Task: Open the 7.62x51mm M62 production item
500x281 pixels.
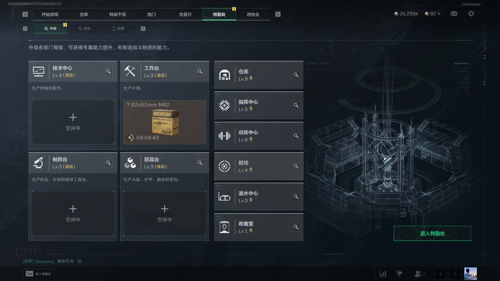Action: pos(165,122)
